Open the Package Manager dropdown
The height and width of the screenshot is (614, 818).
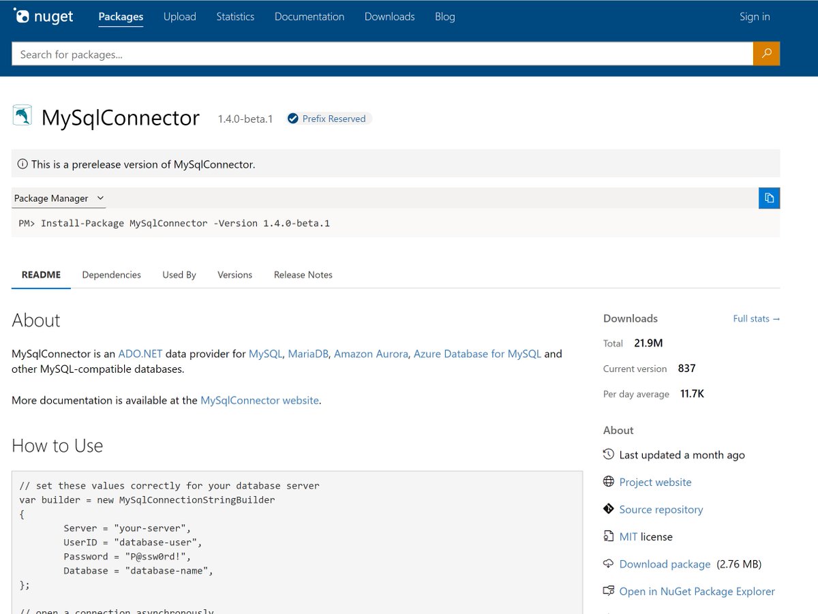click(59, 198)
